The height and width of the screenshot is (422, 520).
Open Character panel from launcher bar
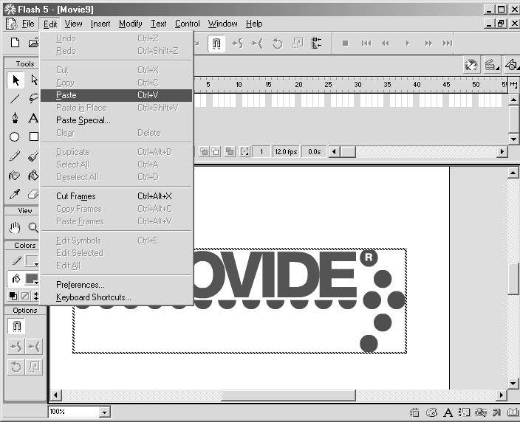[x=448, y=412]
